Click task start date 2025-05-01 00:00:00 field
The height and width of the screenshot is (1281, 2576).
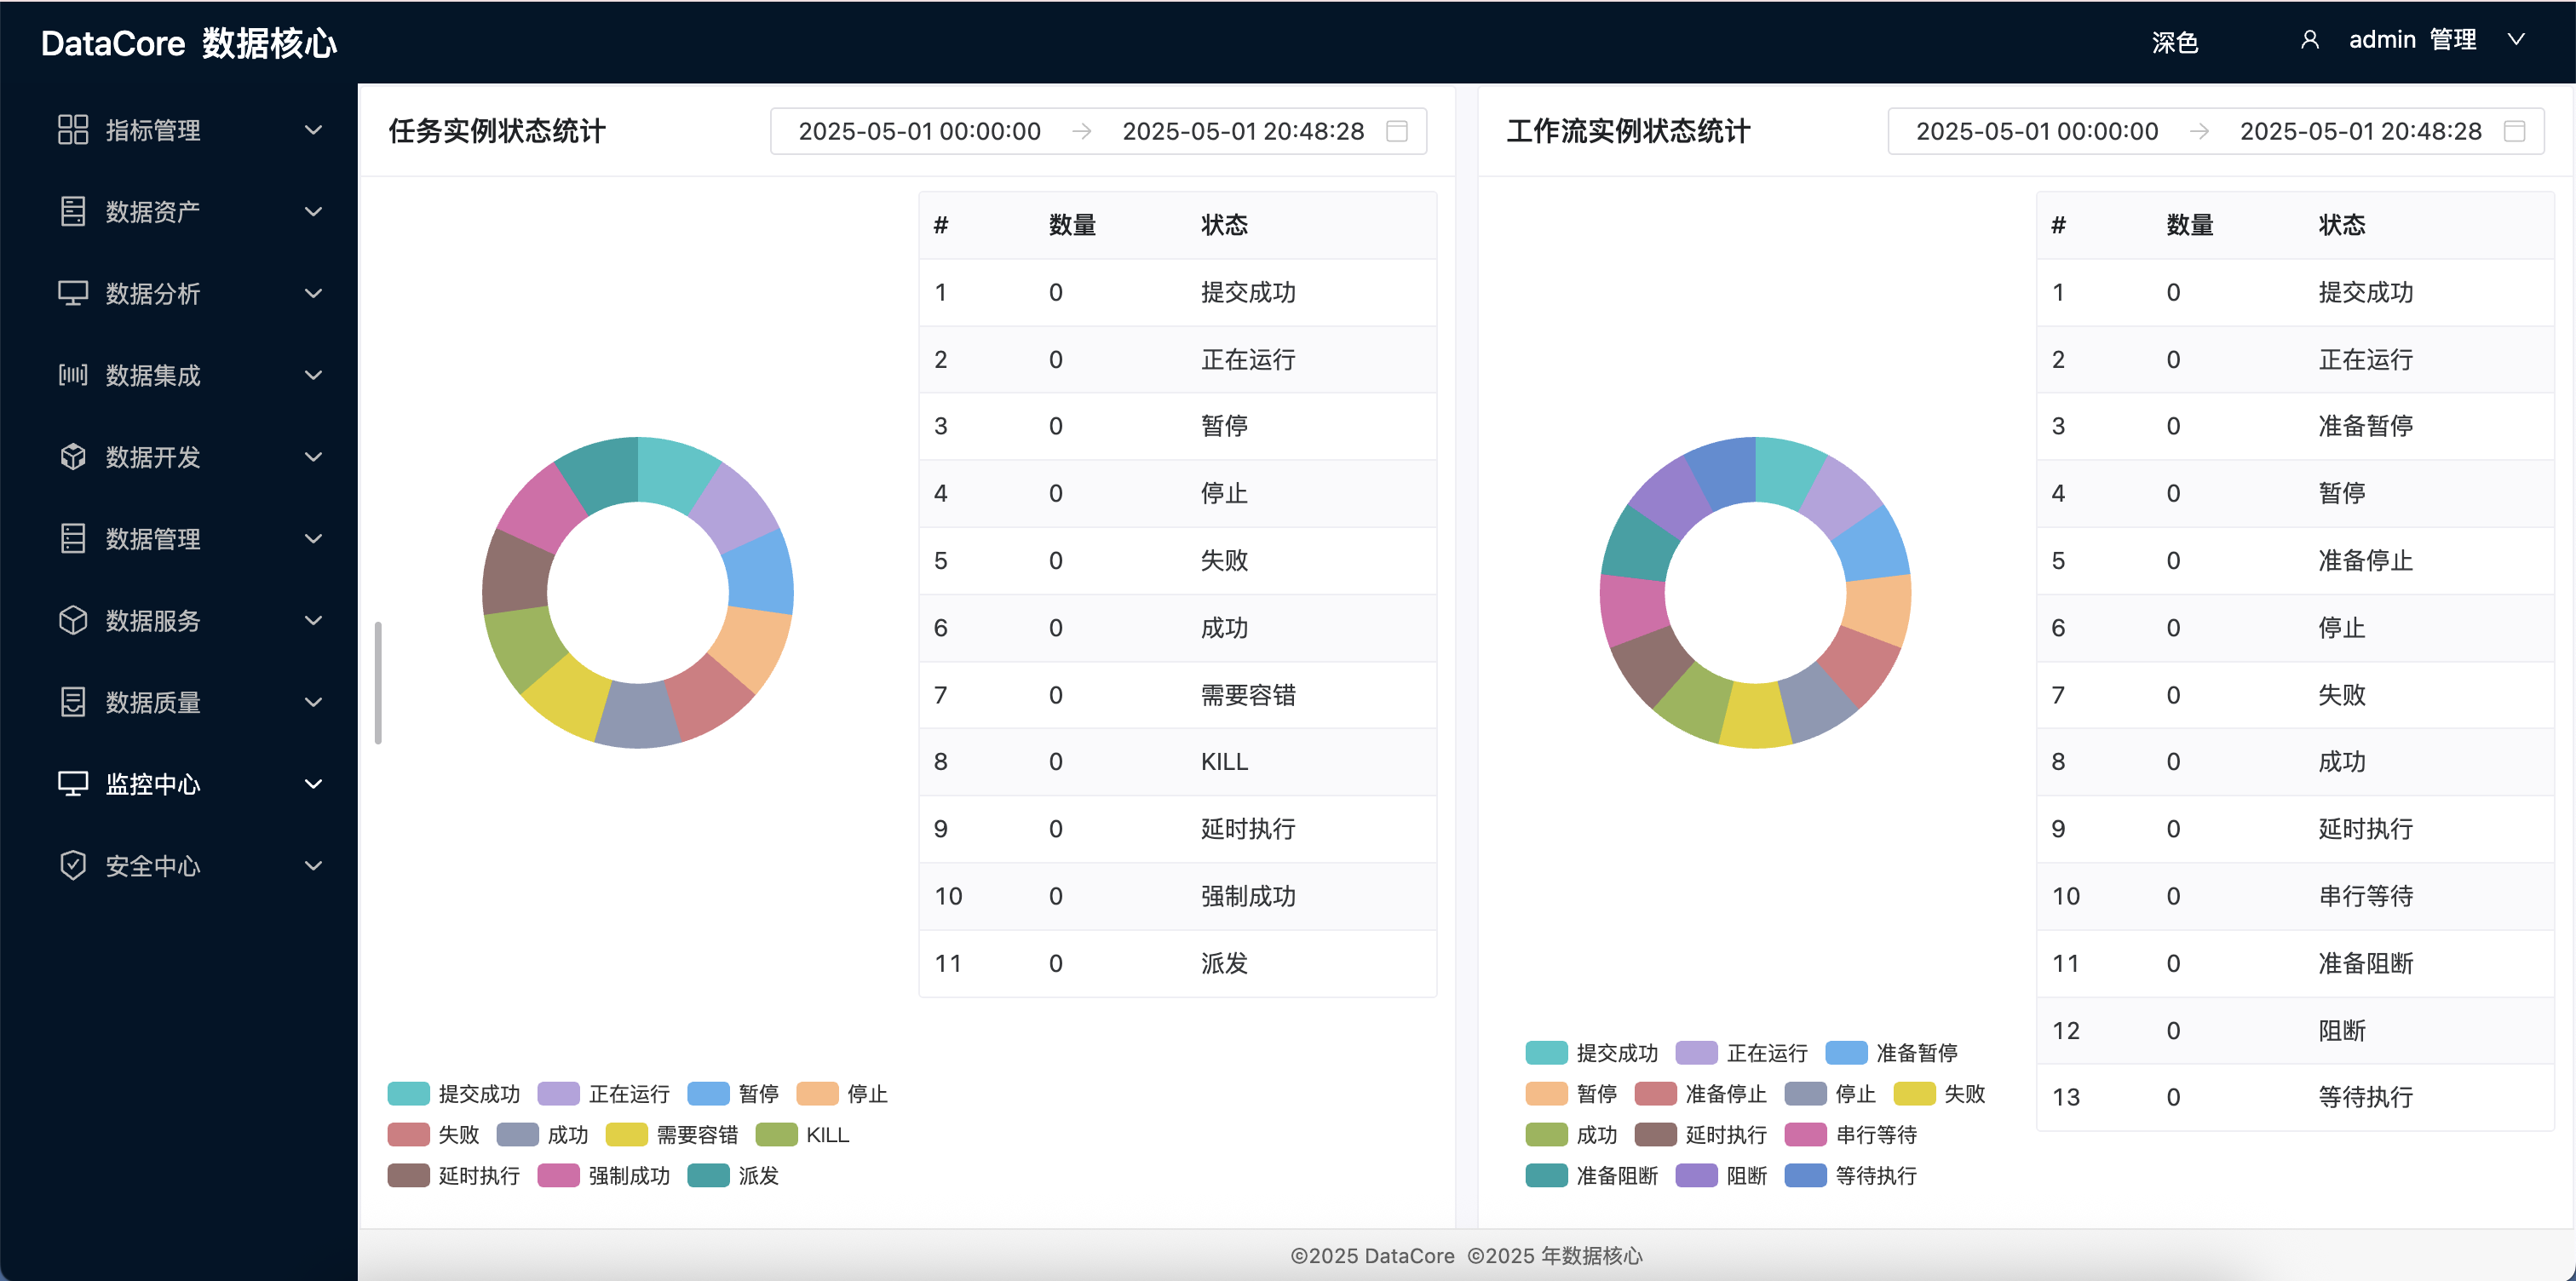pos(919,131)
